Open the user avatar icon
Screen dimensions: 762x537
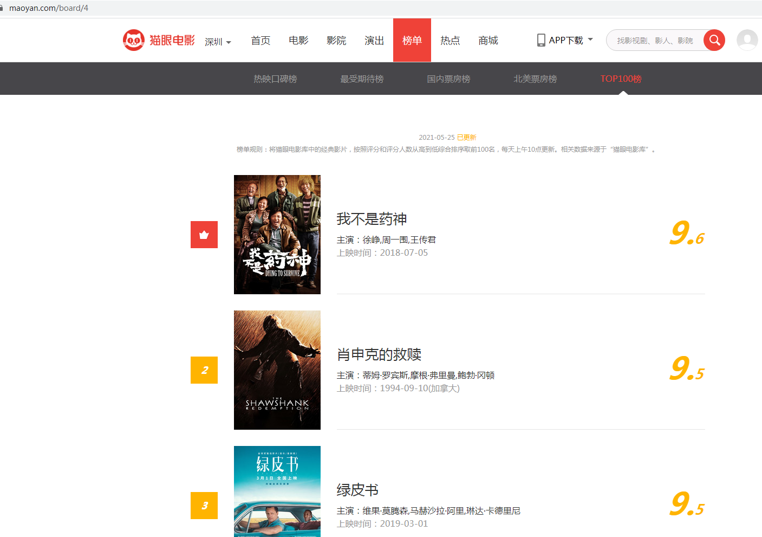pyautogui.click(x=747, y=40)
